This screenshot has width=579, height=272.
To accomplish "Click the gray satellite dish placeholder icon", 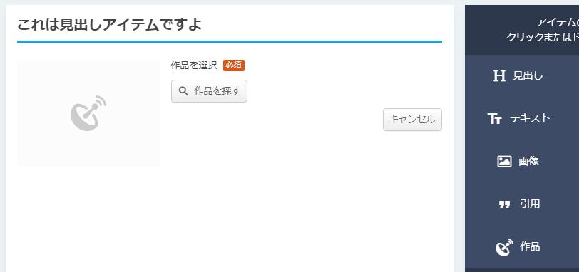I will [88, 113].
